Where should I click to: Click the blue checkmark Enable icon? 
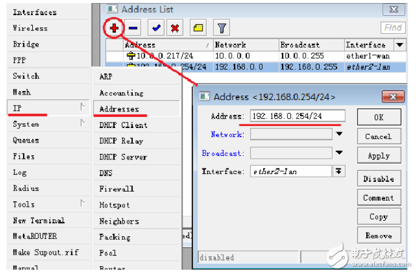point(157,28)
